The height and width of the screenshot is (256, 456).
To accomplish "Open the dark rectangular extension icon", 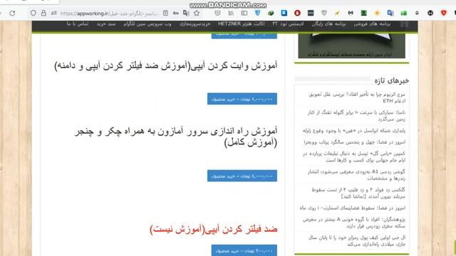I will 311,13.
